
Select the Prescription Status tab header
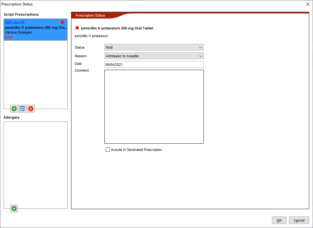(90, 16)
